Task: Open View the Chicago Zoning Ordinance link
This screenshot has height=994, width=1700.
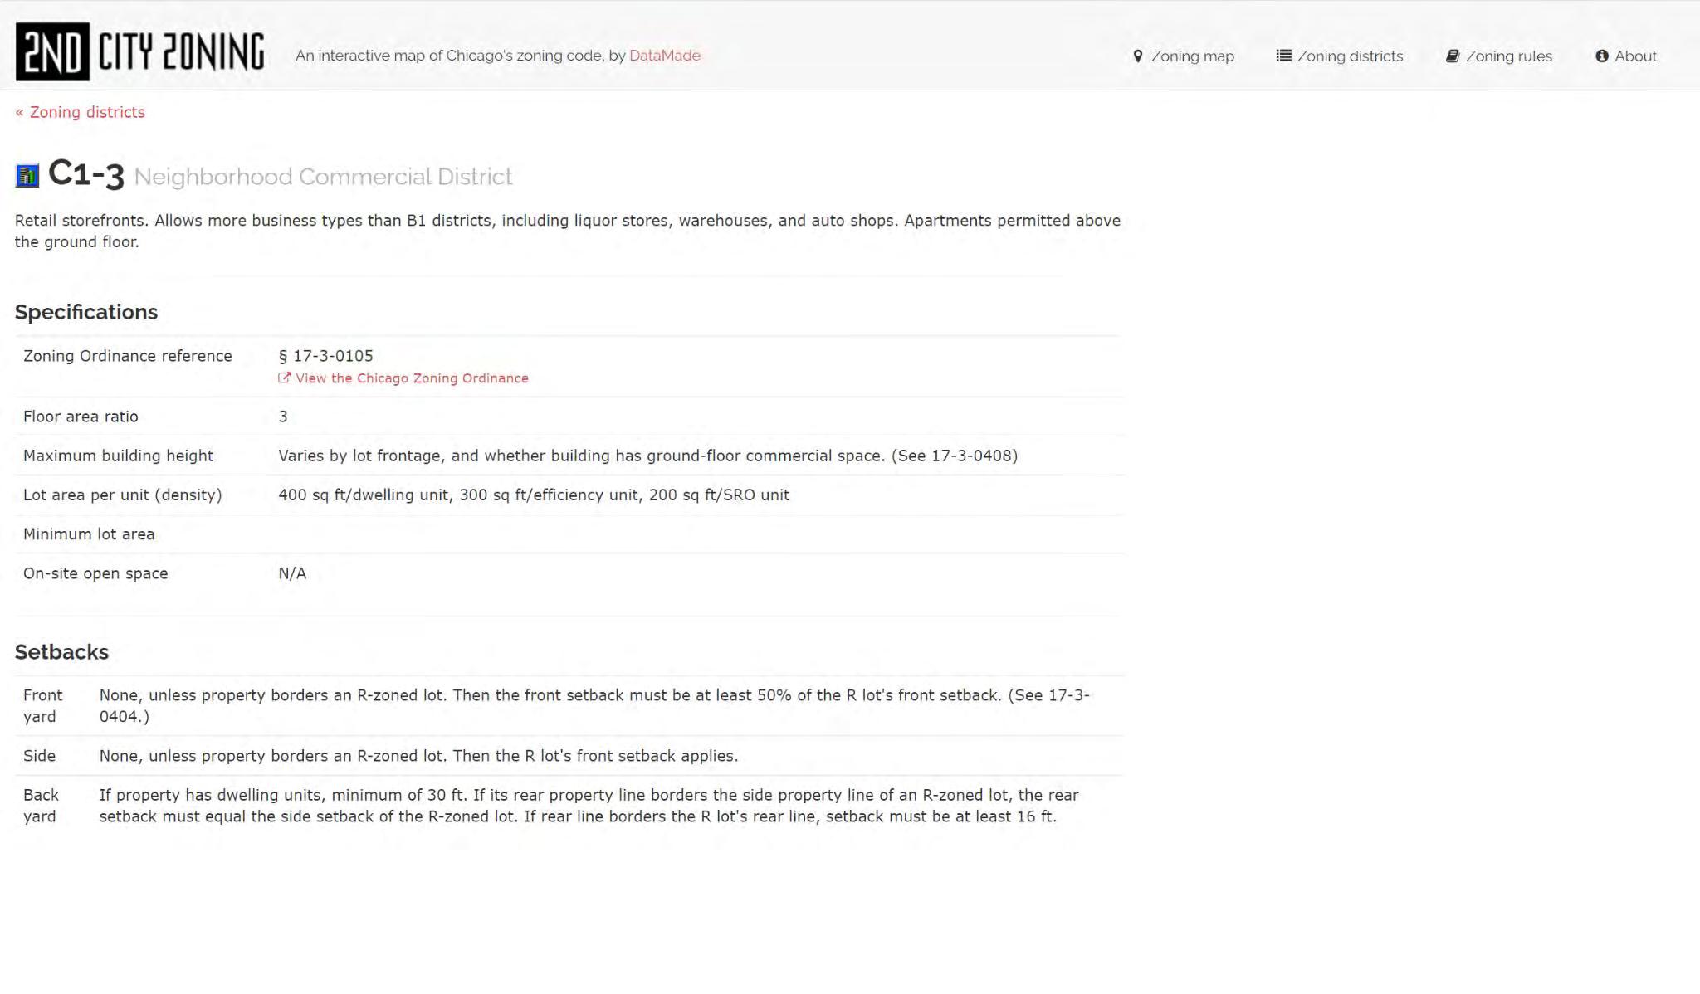Action: pyautogui.click(x=412, y=378)
